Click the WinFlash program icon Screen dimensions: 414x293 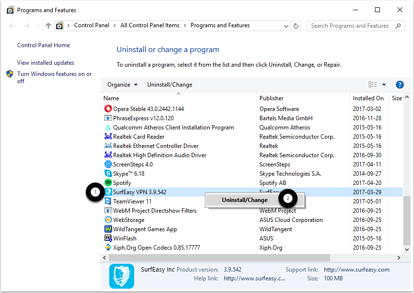tap(108, 238)
